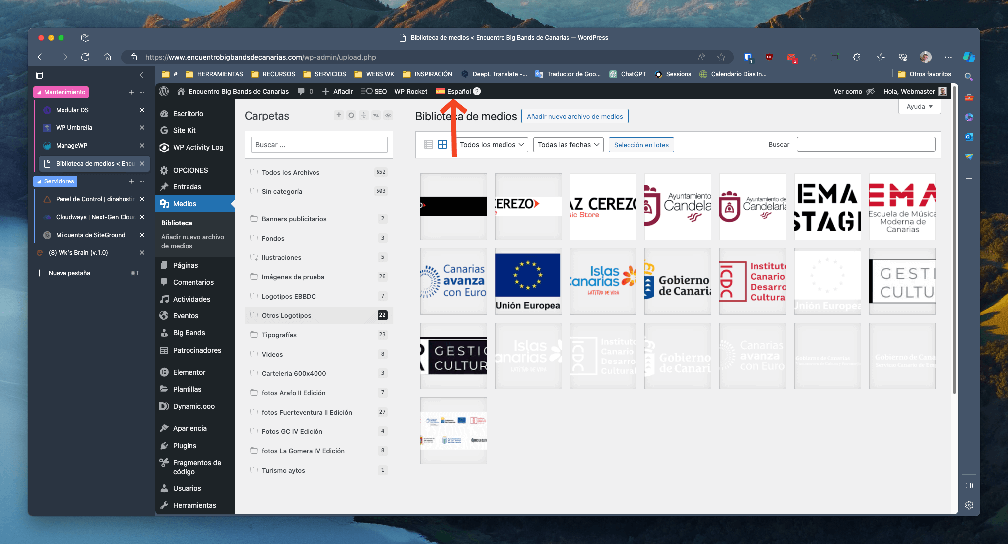The height and width of the screenshot is (544, 1008).
Task: Toggle the Ver como crossed-eye icon
Action: 870,91
